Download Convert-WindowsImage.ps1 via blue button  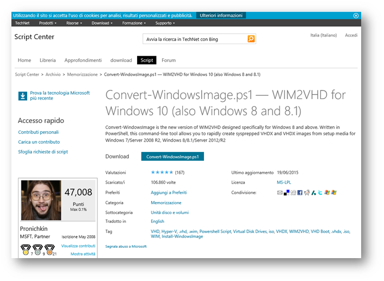[172, 157]
